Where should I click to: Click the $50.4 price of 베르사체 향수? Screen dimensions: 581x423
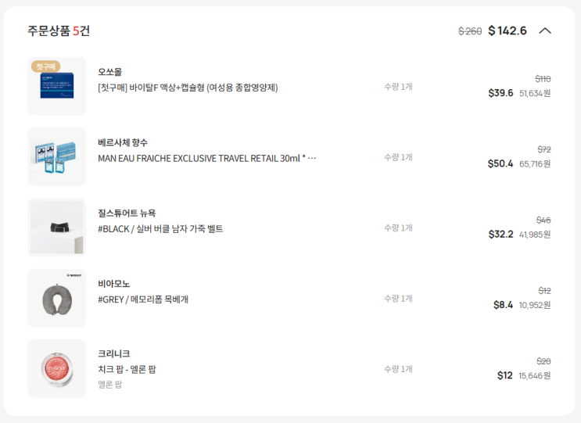tap(500, 164)
